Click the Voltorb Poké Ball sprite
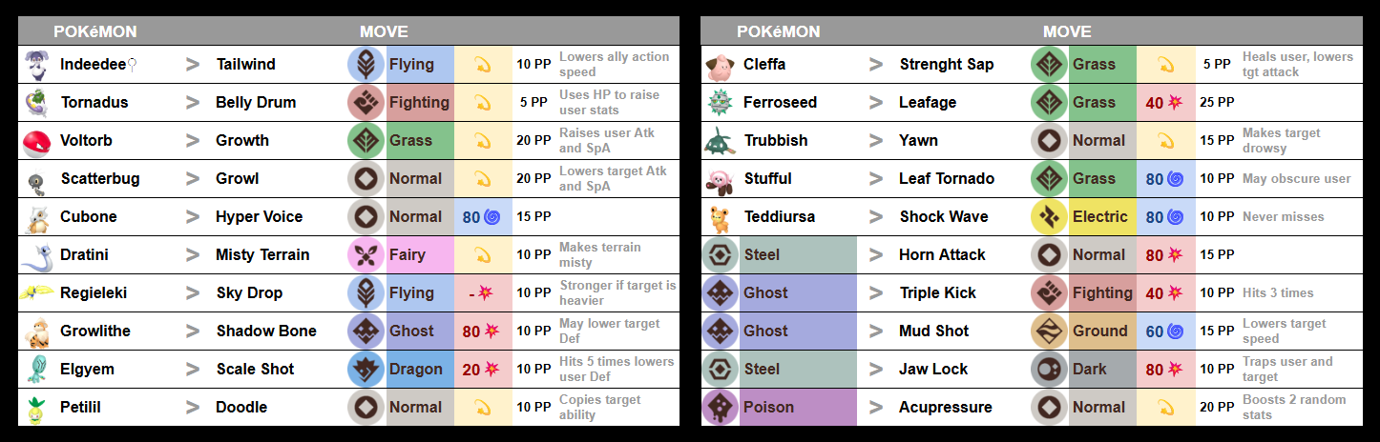The image size is (1380, 442). tap(36, 141)
